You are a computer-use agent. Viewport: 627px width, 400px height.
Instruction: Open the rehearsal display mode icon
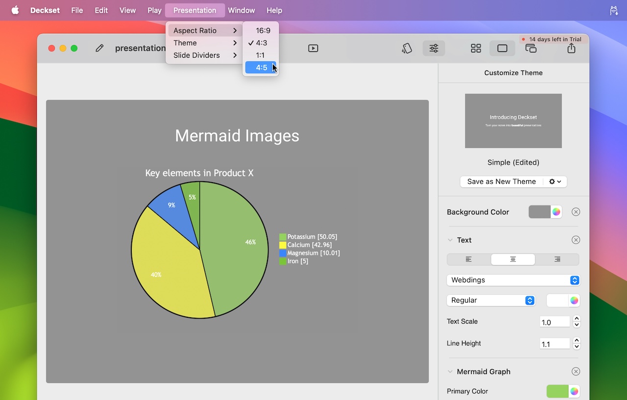(531, 48)
